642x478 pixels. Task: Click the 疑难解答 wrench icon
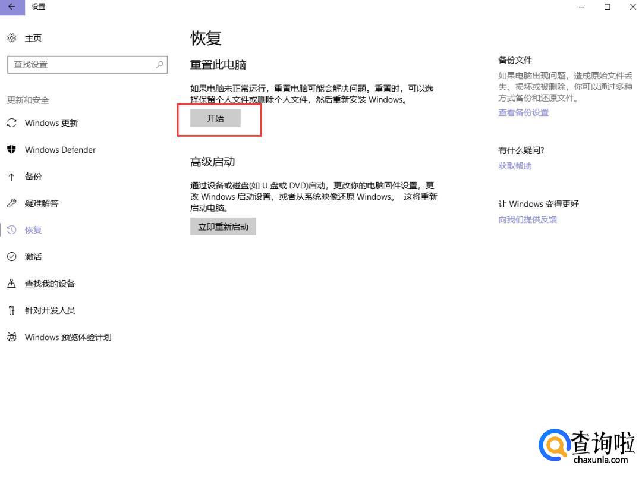click(x=12, y=203)
